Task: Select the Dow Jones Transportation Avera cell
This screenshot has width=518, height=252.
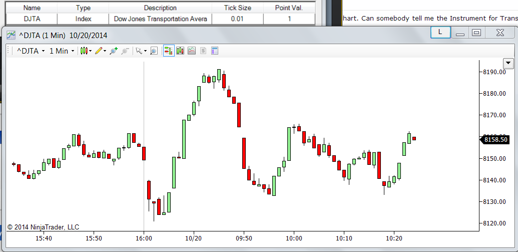Action: click(160, 19)
